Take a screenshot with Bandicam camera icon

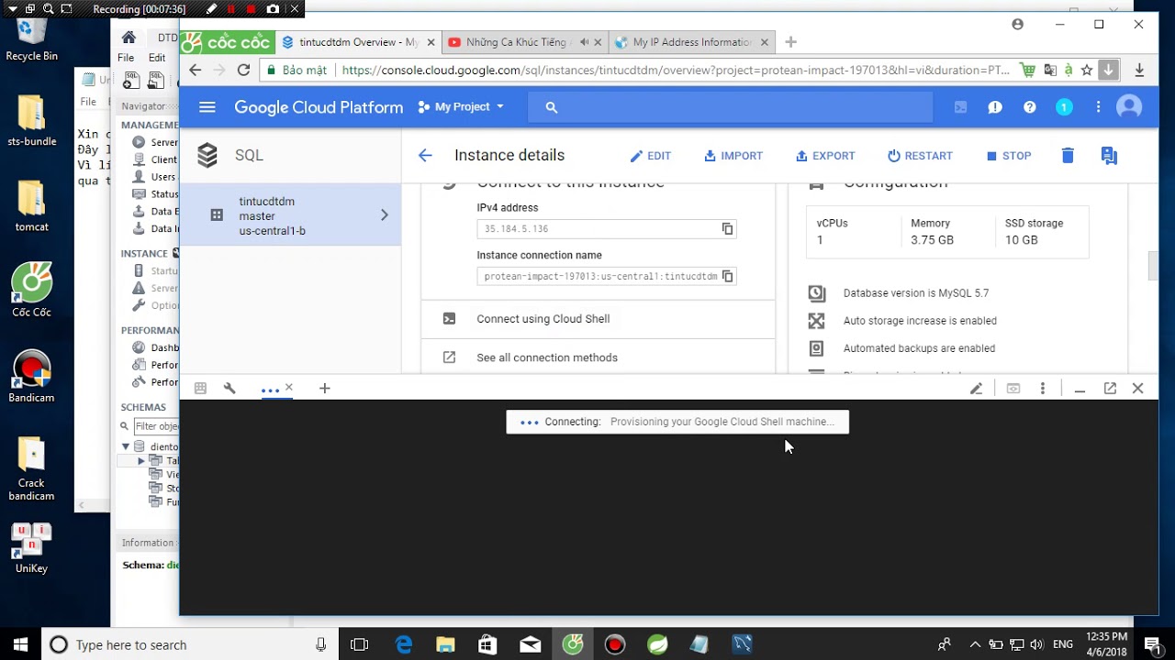[273, 9]
